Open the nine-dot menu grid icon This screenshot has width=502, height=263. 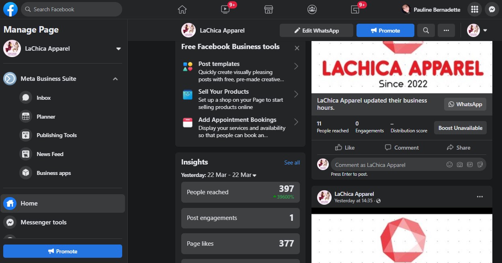pos(475,9)
